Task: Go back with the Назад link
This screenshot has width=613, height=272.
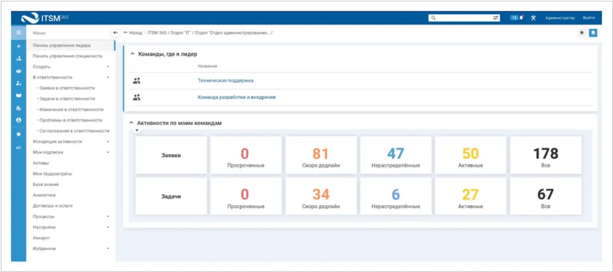Action: [133, 33]
